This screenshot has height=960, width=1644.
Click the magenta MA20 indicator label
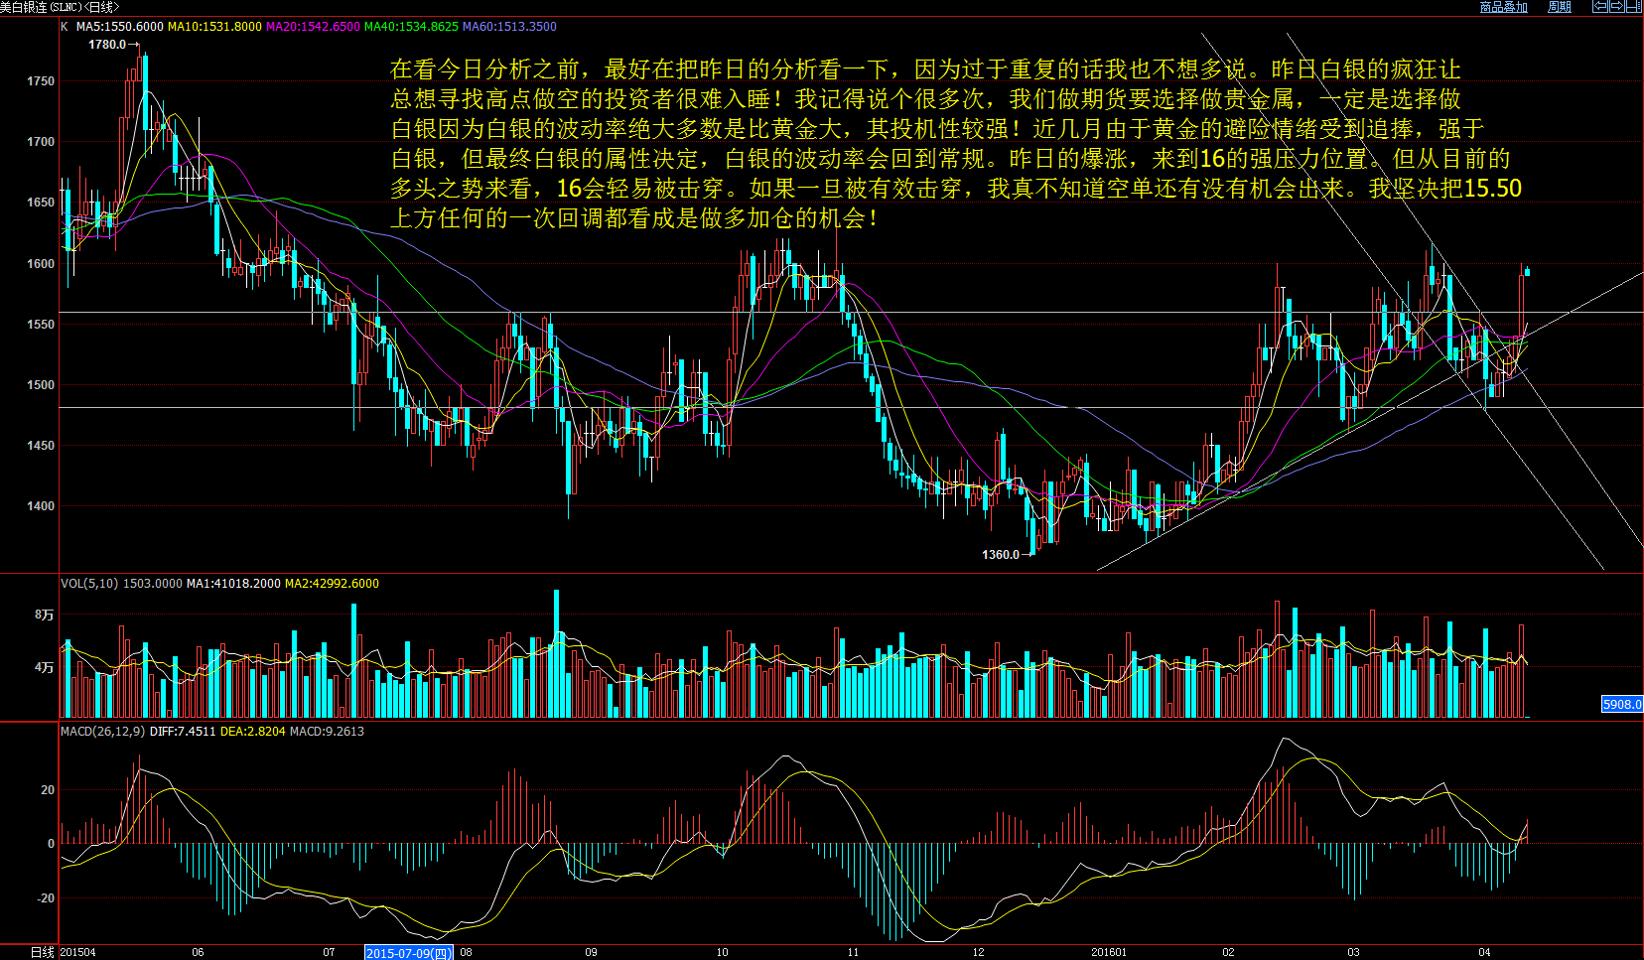[x=313, y=27]
